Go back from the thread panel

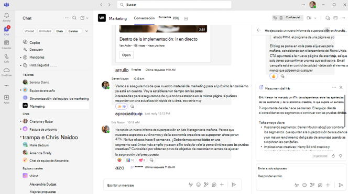click(x=258, y=30)
